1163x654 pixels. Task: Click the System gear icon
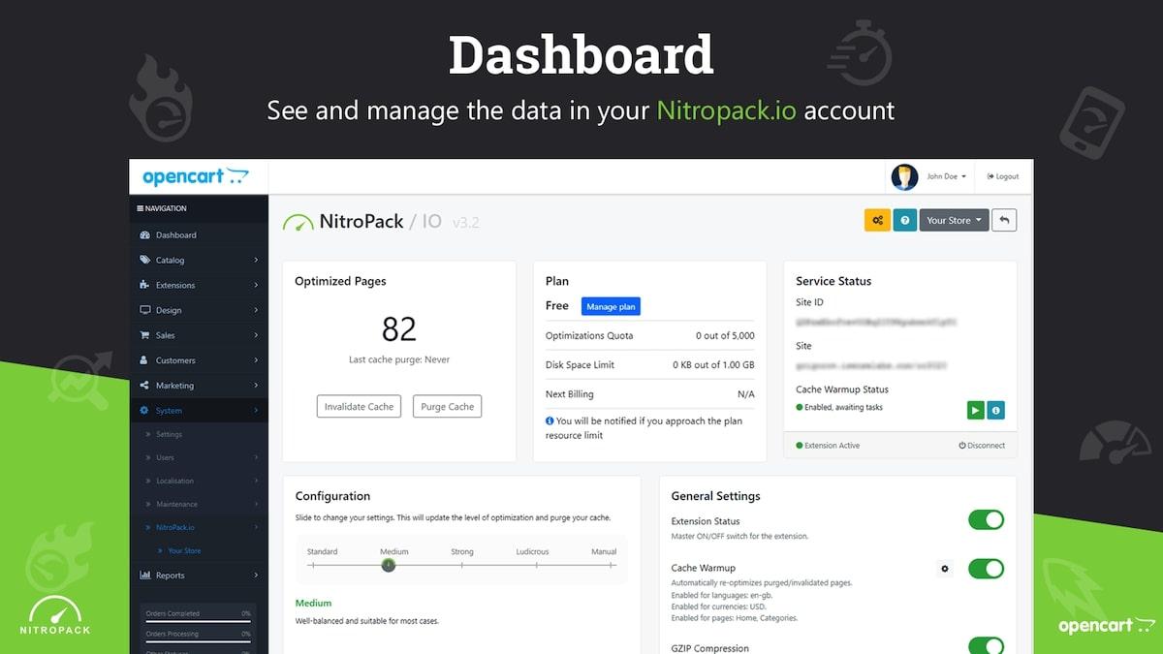(145, 411)
